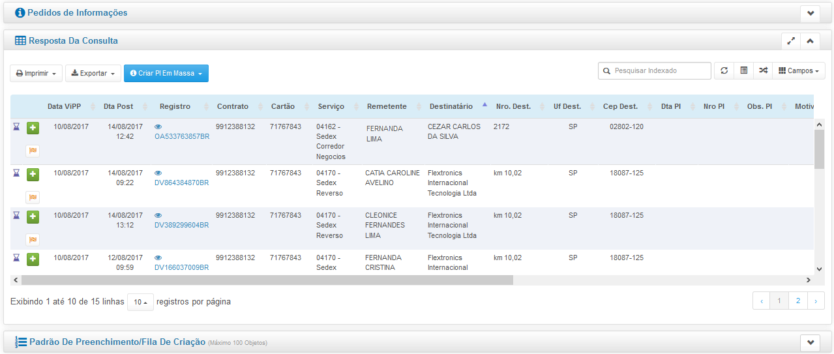Click the shuffle columns icon

tap(763, 71)
